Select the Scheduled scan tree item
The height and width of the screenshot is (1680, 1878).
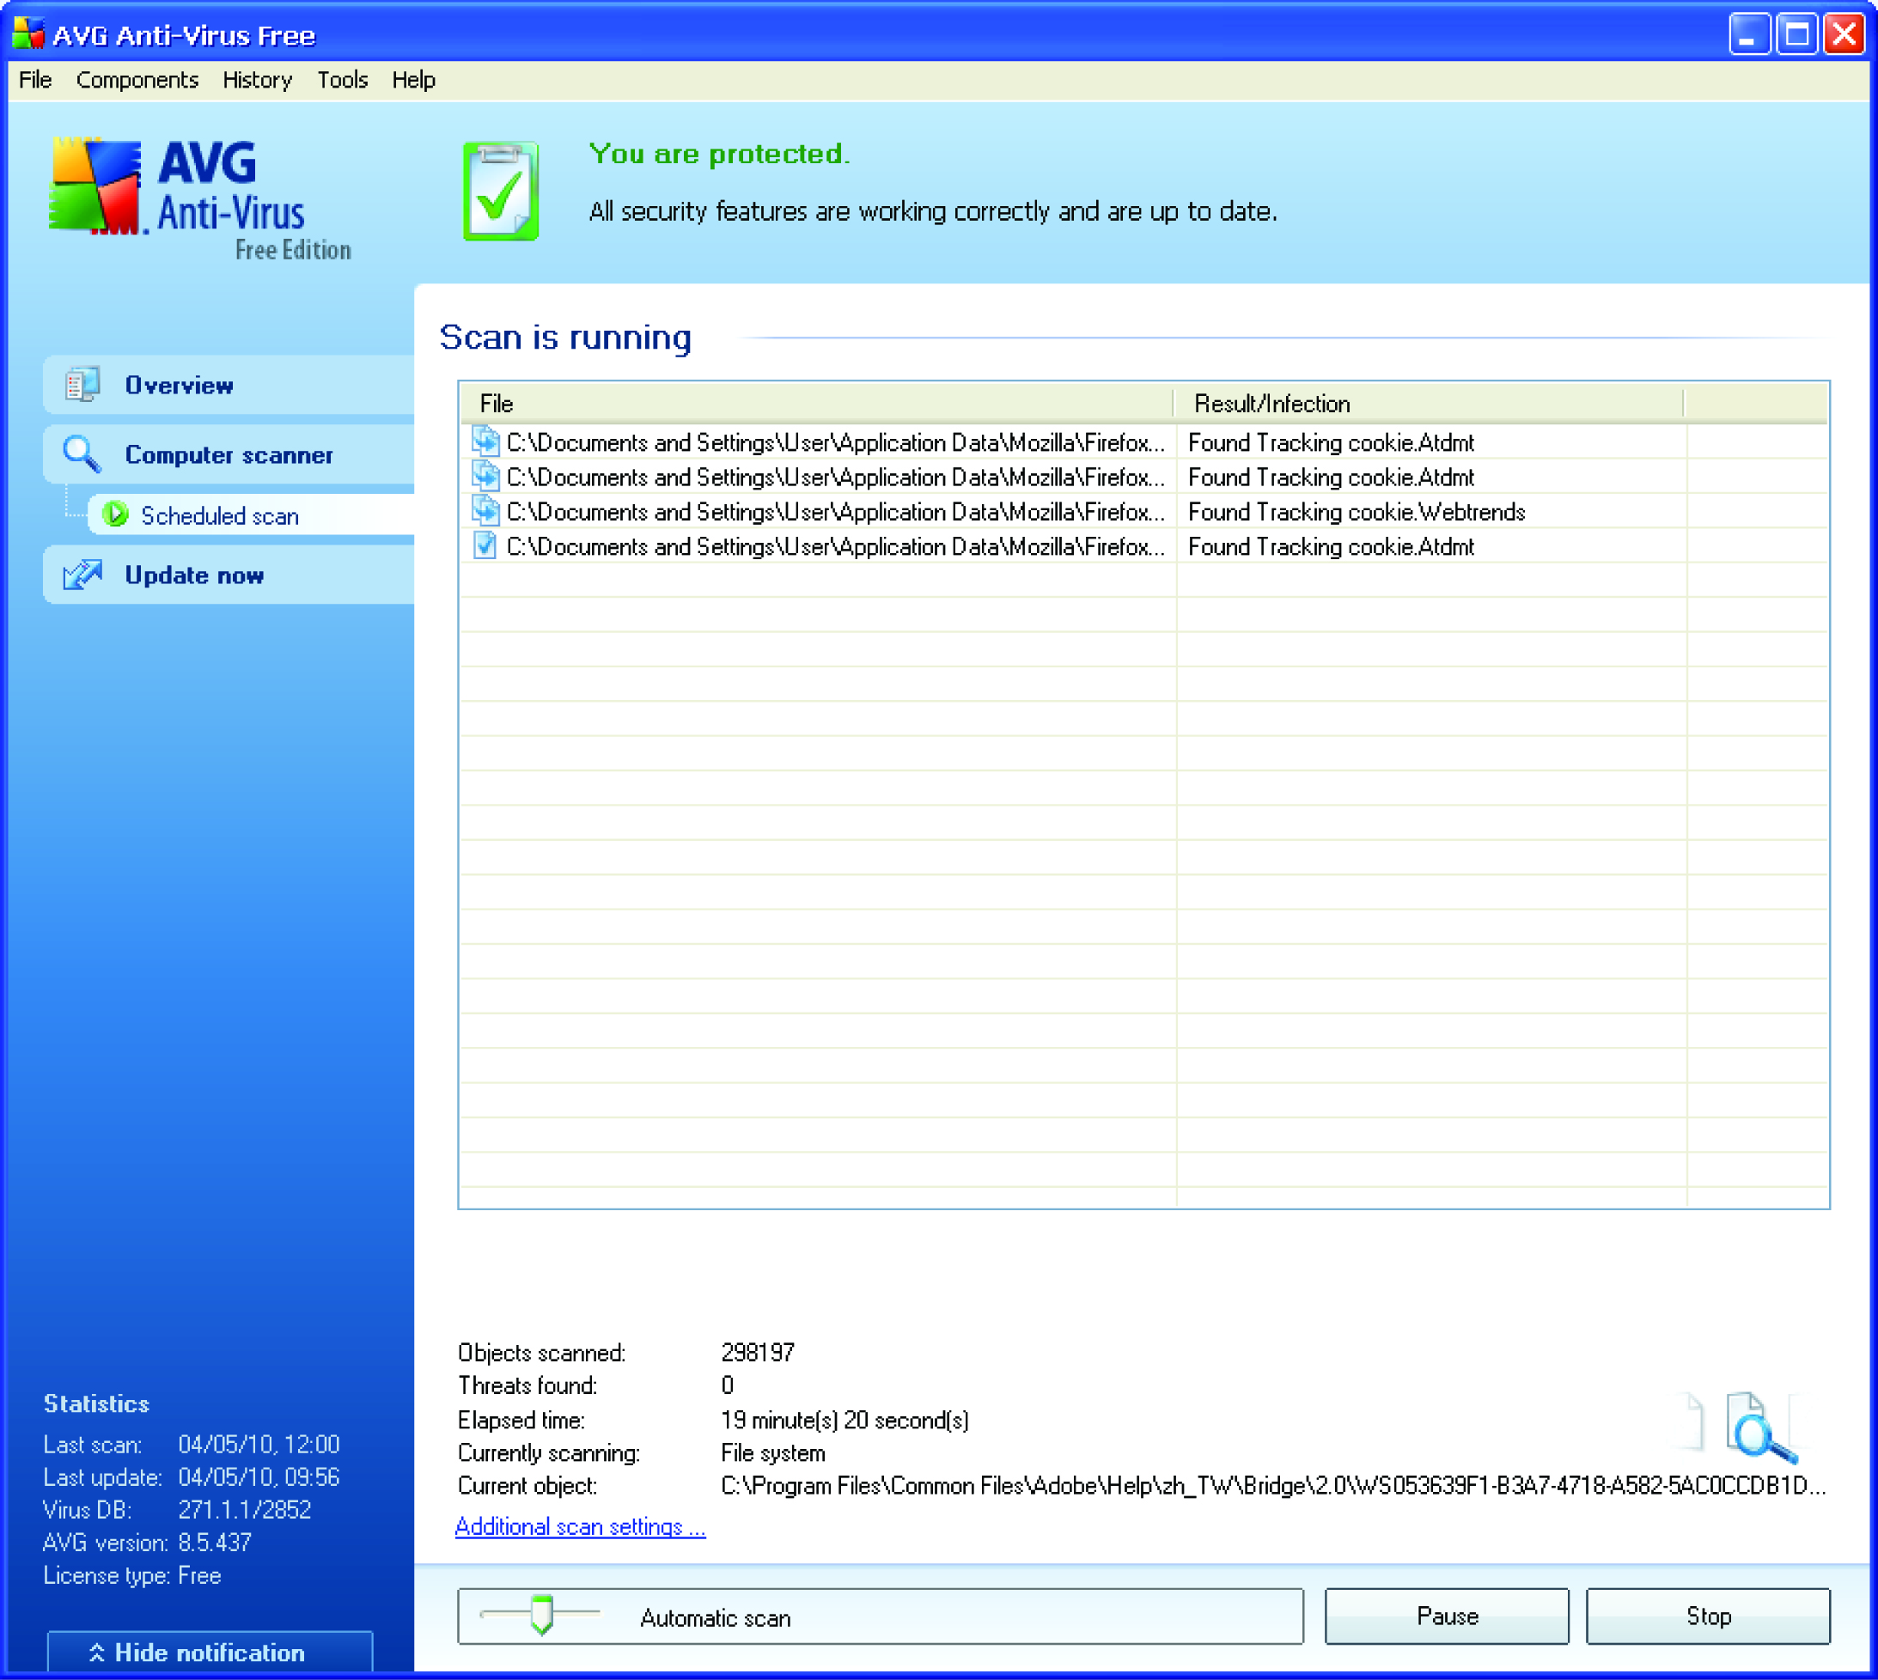coord(220,515)
